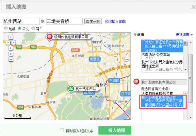The image size is (196, 136).
Task: Select 汽车西站-公交车站 in the list
Action: click(x=156, y=54)
